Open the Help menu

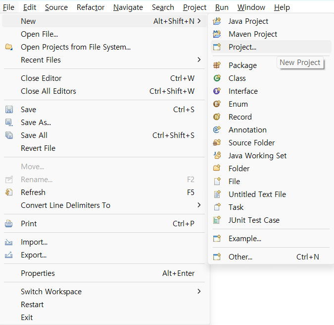click(282, 7)
